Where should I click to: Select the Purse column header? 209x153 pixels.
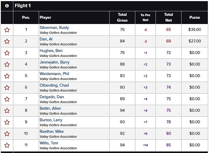(x=195, y=17)
